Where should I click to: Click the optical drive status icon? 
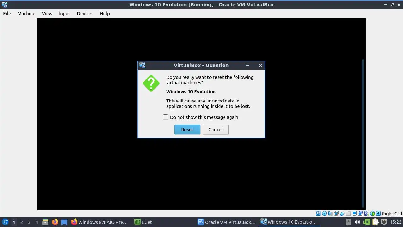(x=324, y=213)
